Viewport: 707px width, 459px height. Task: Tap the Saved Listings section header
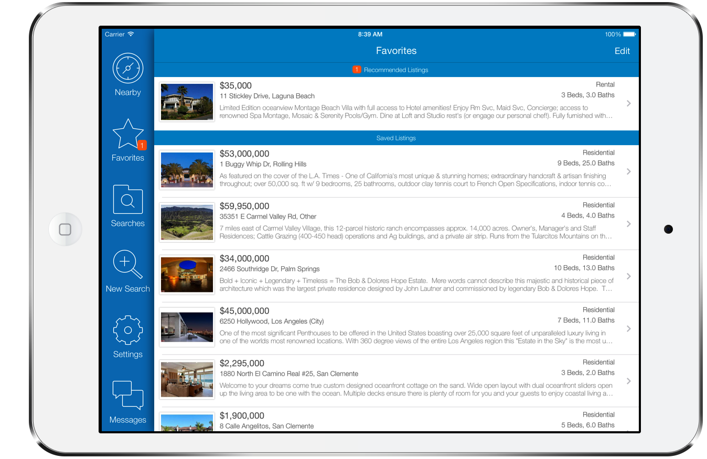397,138
